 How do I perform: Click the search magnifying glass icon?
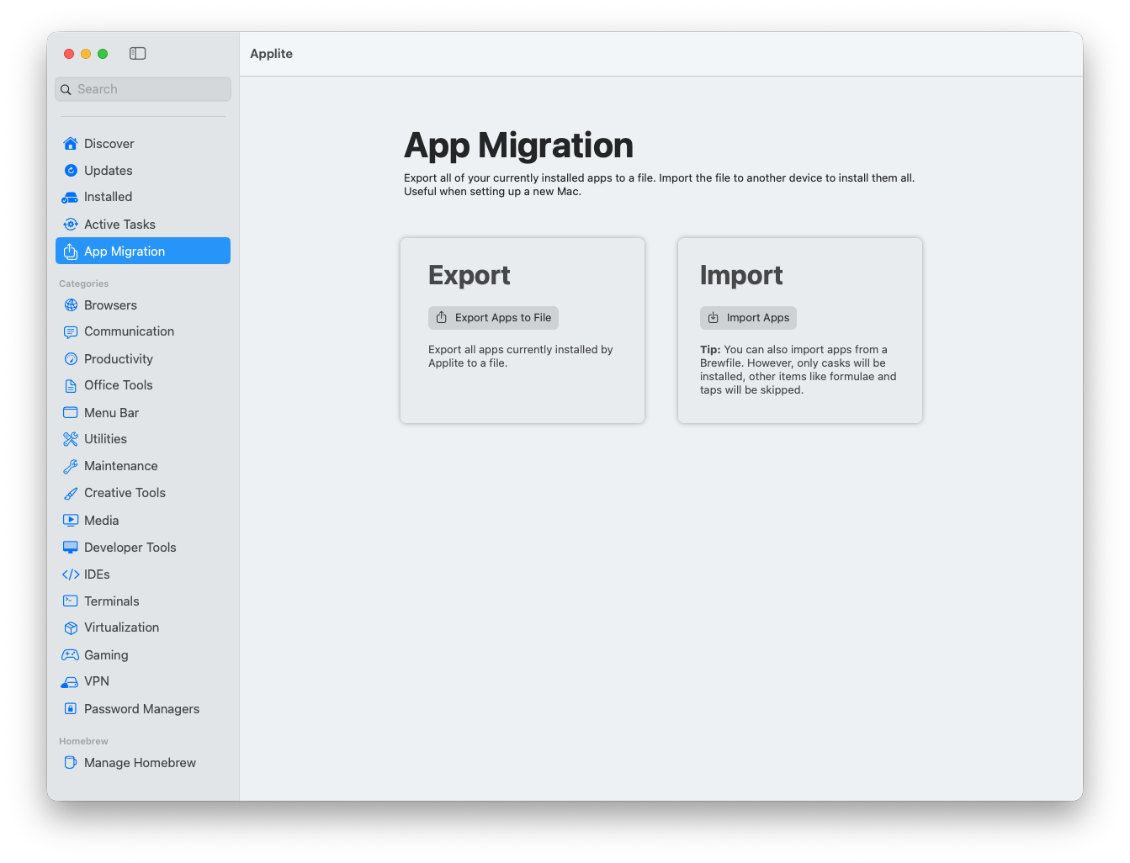(x=66, y=89)
